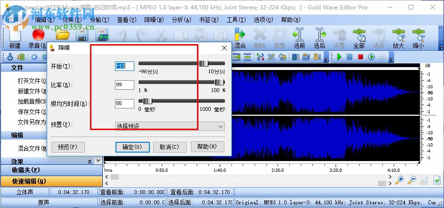
Task: Click the 裁剪 crop toolbar icon
Action: [280, 38]
